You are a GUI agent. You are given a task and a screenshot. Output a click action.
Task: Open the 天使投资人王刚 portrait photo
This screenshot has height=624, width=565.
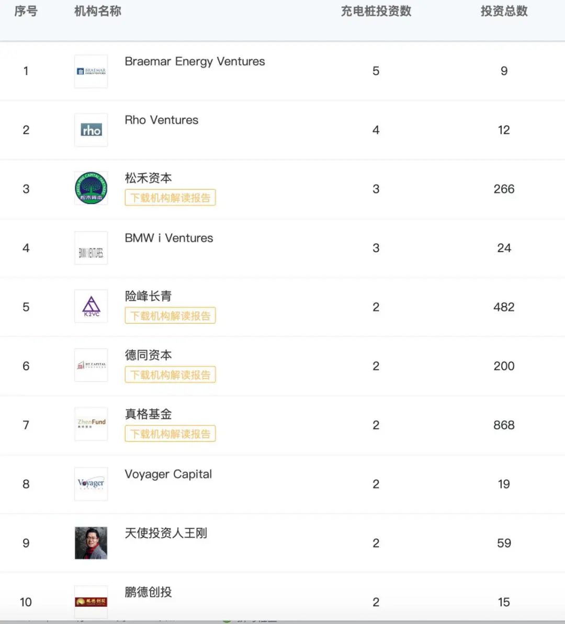pyautogui.click(x=91, y=543)
